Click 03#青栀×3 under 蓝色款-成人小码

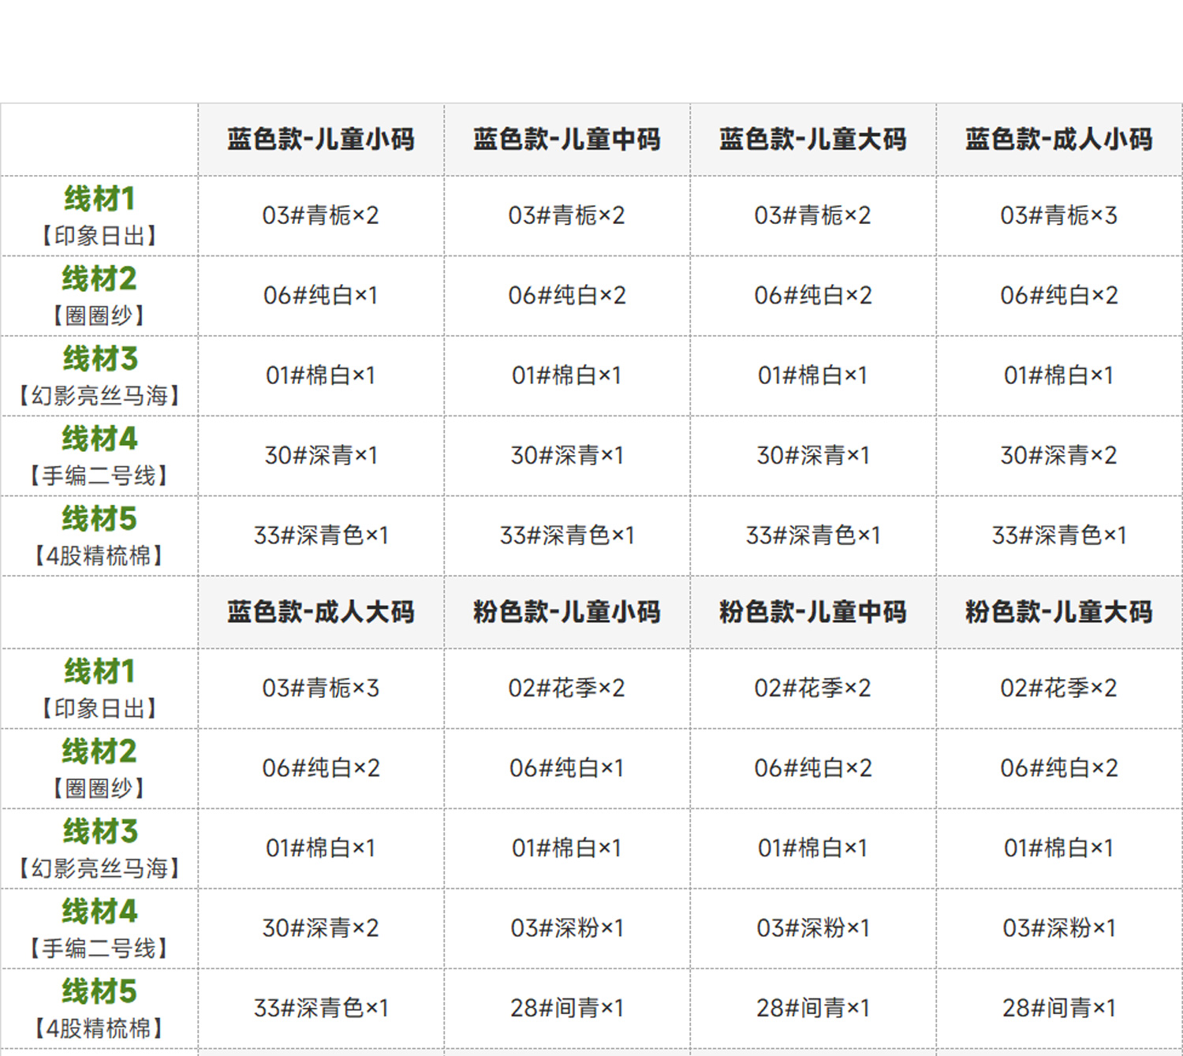pyautogui.click(x=1058, y=215)
